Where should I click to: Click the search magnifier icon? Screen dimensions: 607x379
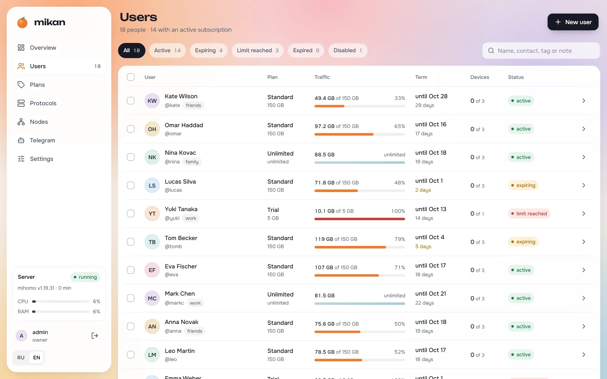pyautogui.click(x=491, y=51)
